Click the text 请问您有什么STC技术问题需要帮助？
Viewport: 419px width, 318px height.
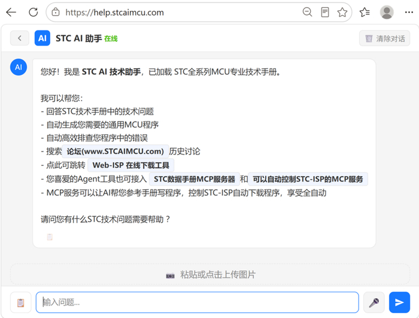click(x=105, y=219)
